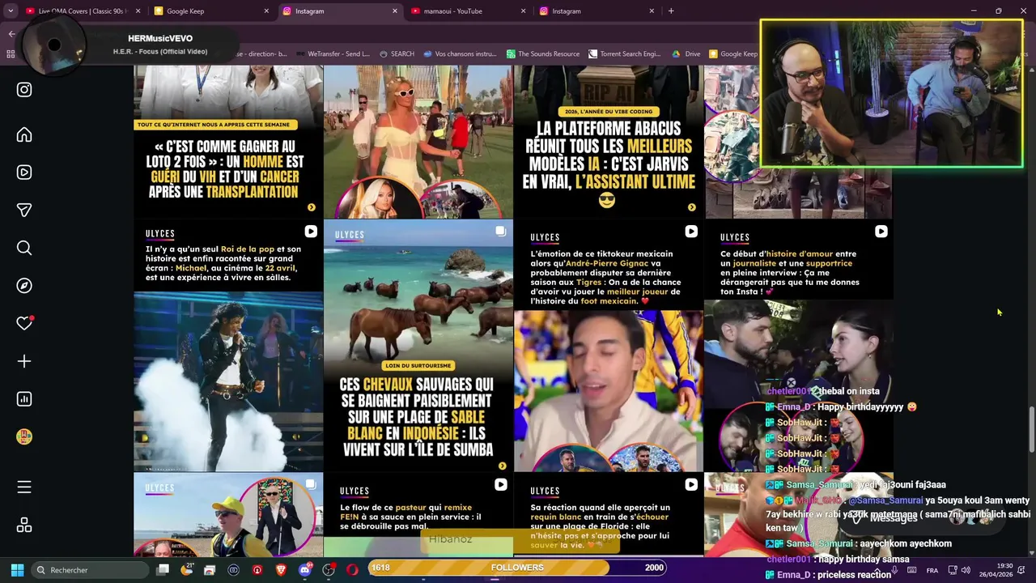This screenshot has height=583, width=1036.
Task: Open the Windows Start menu
Action: click(x=17, y=570)
